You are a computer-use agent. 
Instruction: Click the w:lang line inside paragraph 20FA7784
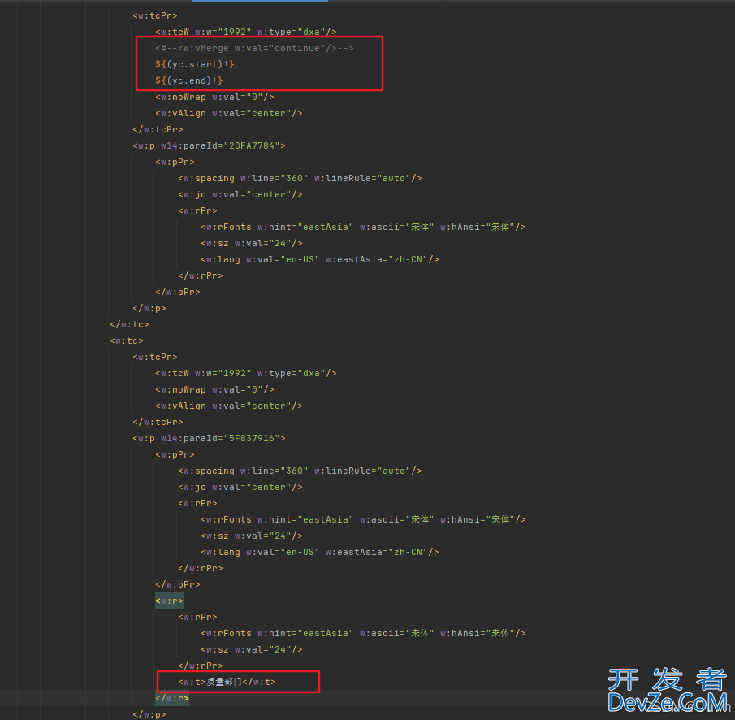(x=320, y=259)
